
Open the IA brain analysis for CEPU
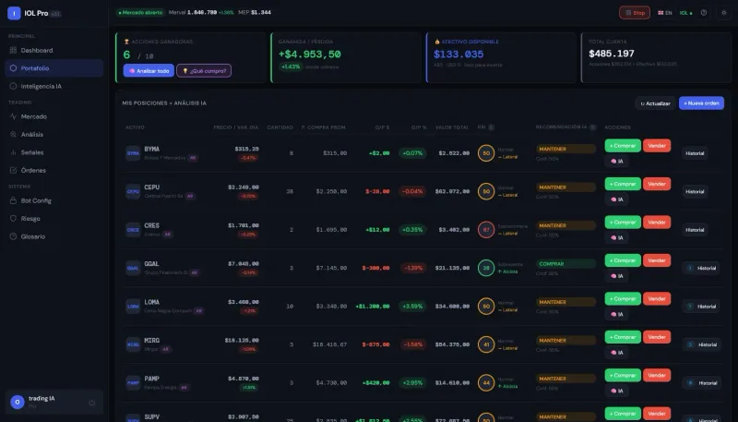[x=616, y=199]
